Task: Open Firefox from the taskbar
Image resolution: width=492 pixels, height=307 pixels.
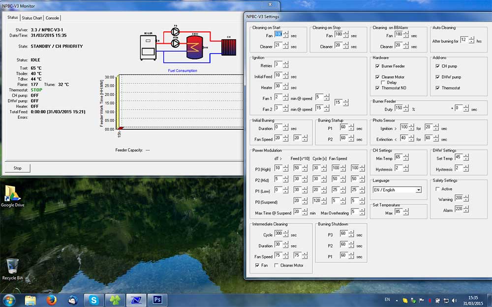Action: pyautogui.click(x=51, y=300)
